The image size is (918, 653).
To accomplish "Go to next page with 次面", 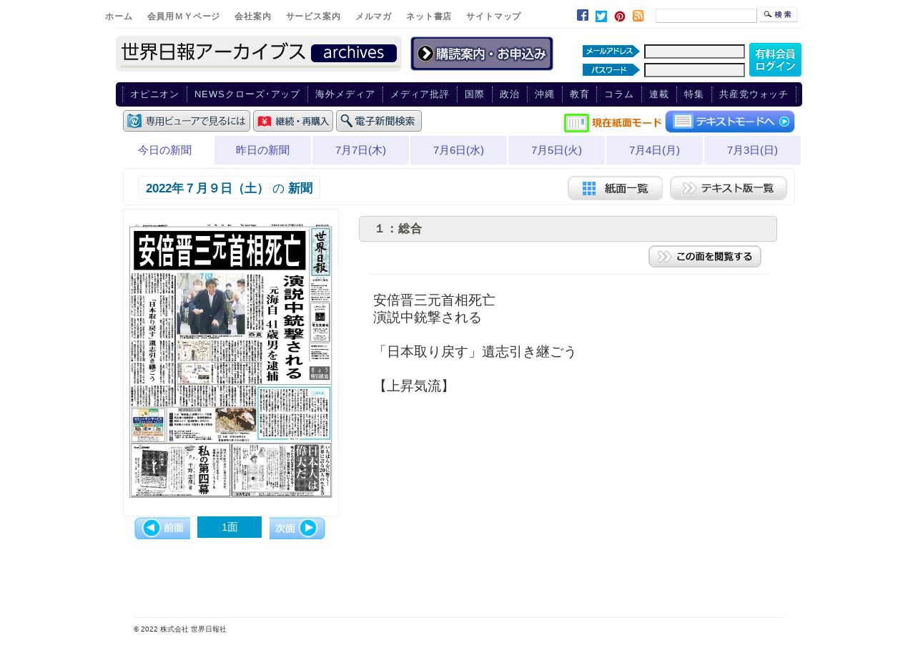I will click(297, 528).
